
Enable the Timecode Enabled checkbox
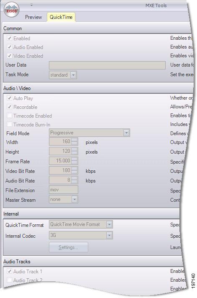click(9, 116)
